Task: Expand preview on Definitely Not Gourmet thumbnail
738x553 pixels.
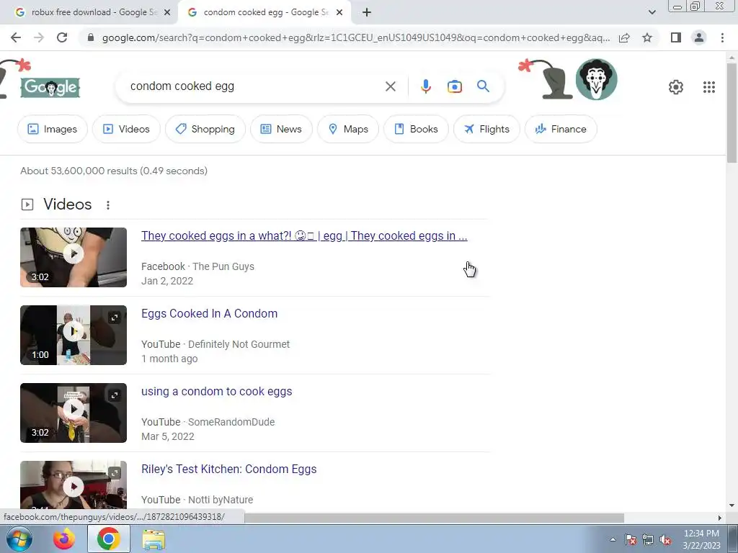Action: 115,318
